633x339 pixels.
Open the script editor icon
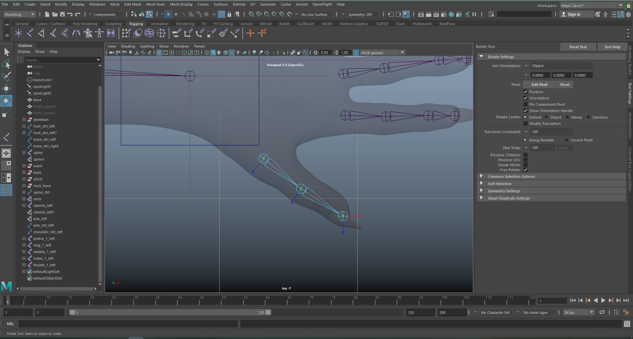pyautogui.click(x=627, y=324)
